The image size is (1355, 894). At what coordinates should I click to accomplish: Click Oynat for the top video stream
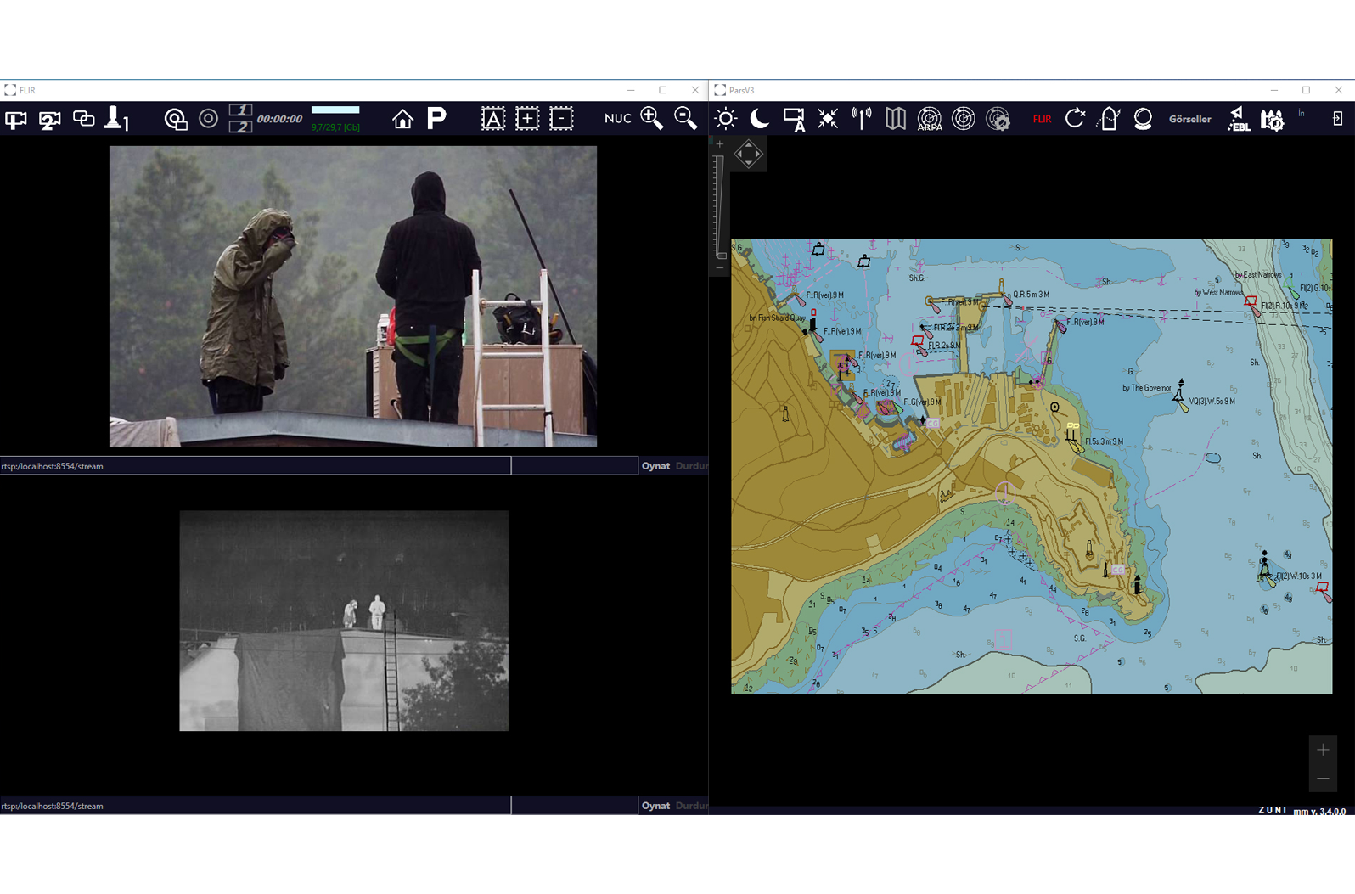pos(655,466)
